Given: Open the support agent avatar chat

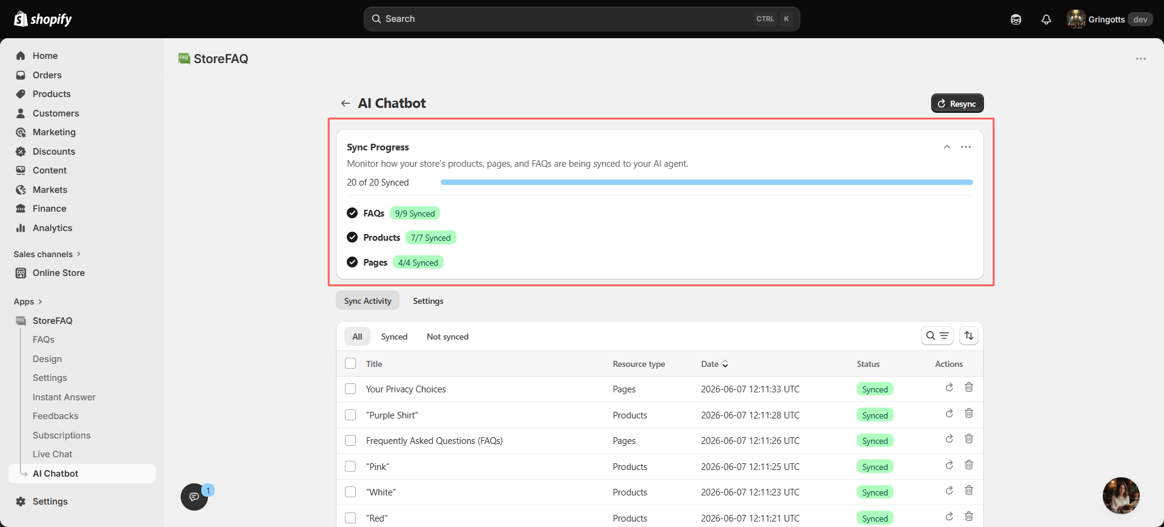Looking at the screenshot, I should coord(1121,495).
